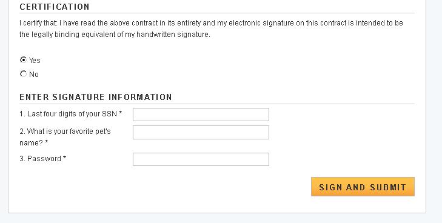Viewport: 442px width, 223px height.
Task: Click the 'legally binding equivalent' sentence line
Action: [115, 35]
